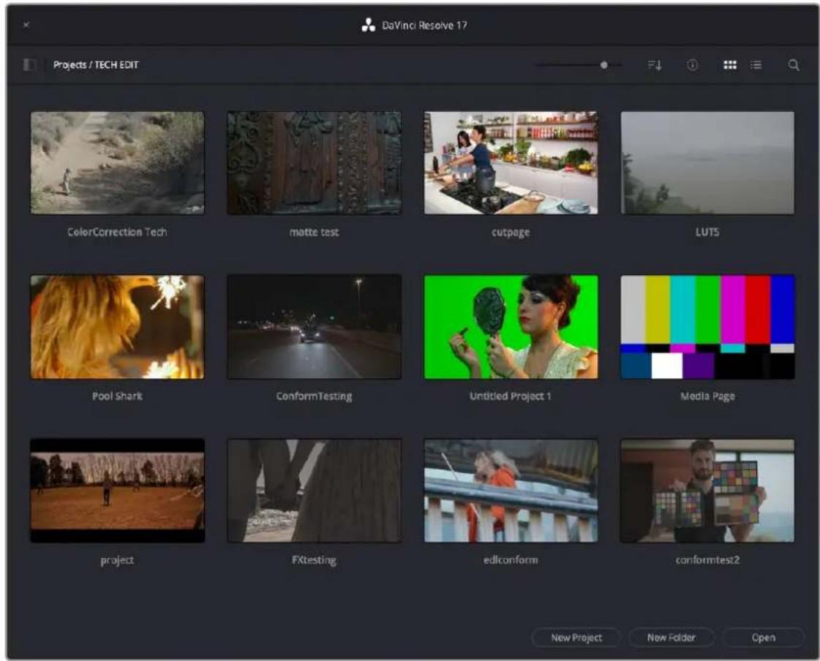Select the conformtest2 project thumbnail
This screenshot has height=661, width=820.
[x=707, y=491]
